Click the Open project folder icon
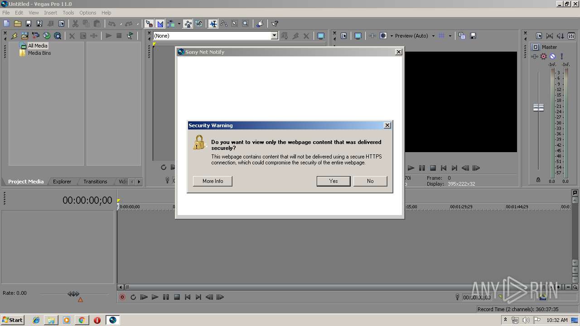Image resolution: width=580 pixels, height=326 pixels. (x=18, y=24)
